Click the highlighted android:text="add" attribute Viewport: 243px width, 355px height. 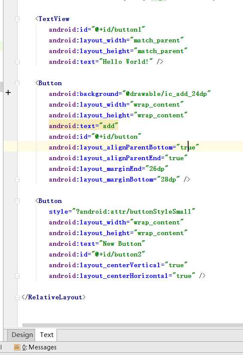(x=84, y=126)
